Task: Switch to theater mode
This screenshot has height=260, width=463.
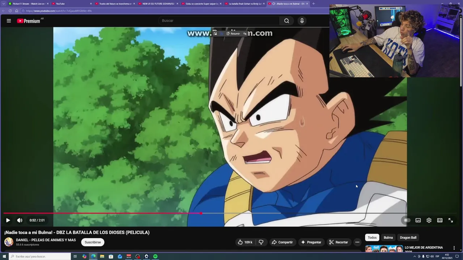Action: coord(440,220)
